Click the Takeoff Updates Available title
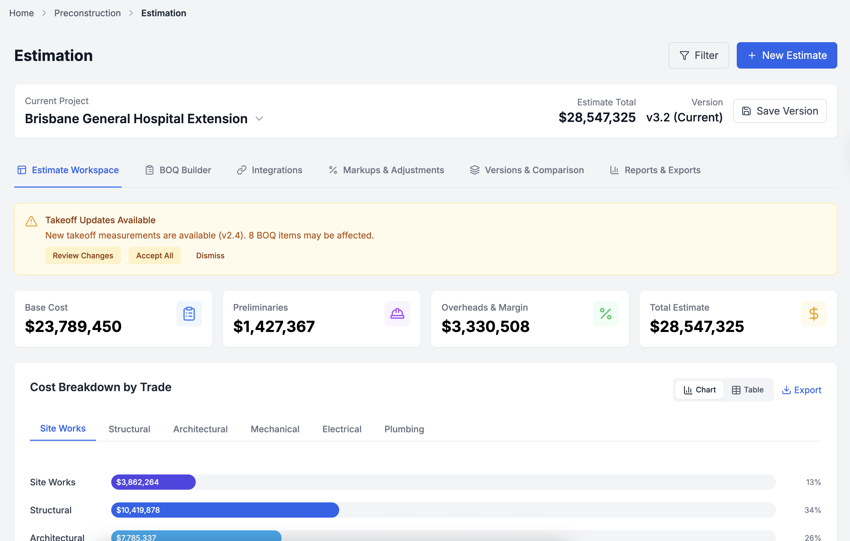The width and height of the screenshot is (850, 541). pos(100,220)
